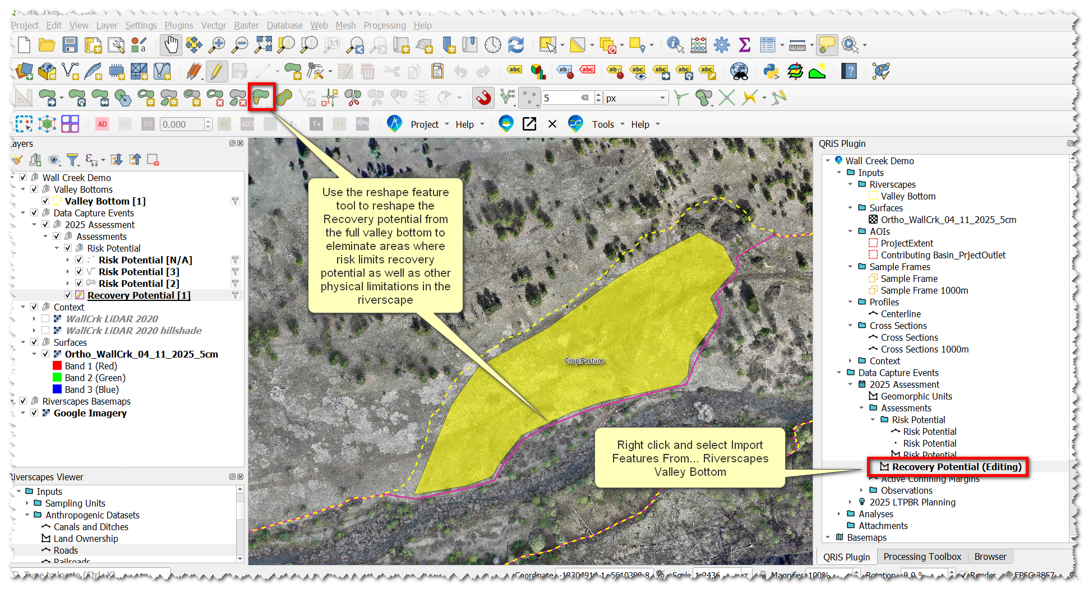The image size is (1088, 589).
Task: Open the Tools dropdown in Riverscapes toolbar
Action: pyautogui.click(x=608, y=124)
